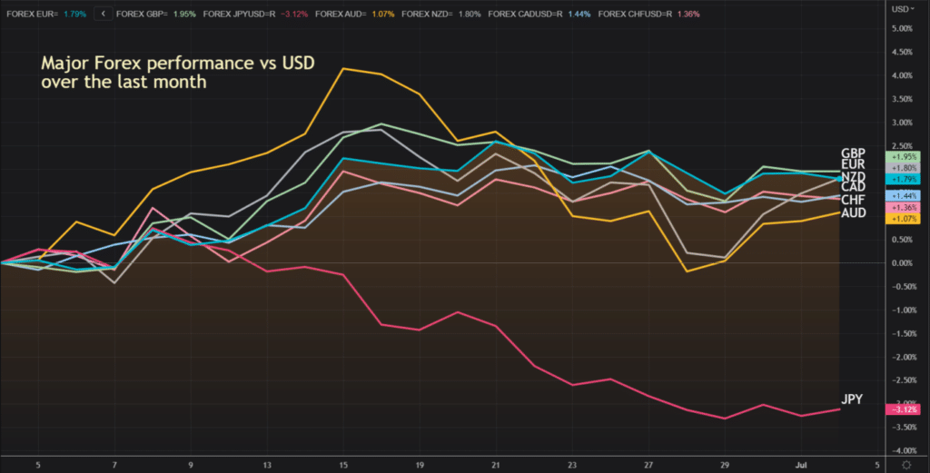The height and width of the screenshot is (473, 930).
Task: Click the 27 date on time axis
Action: pos(648,466)
